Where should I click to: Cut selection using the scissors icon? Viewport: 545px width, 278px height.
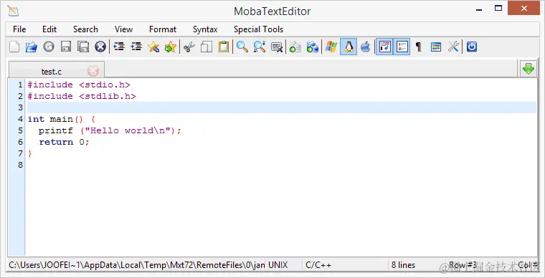pos(189,47)
